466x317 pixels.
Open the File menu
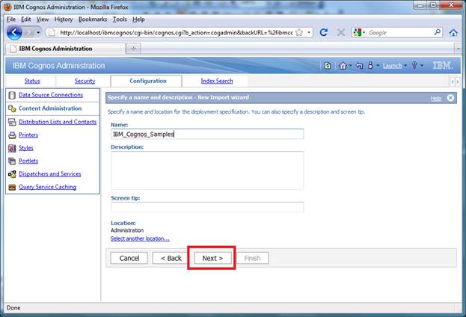pos(11,19)
